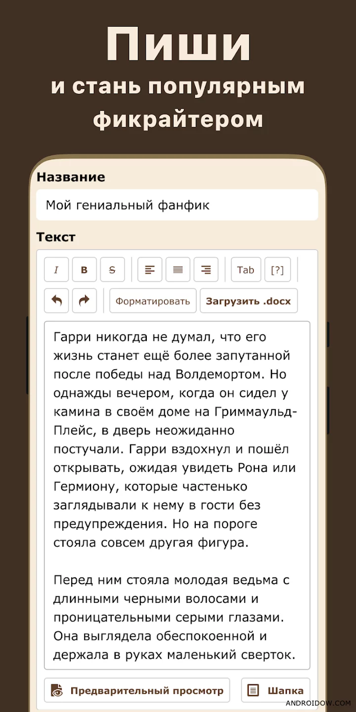The height and width of the screenshot is (712, 356).
Task: Apply italic formatting
Action: [56, 270]
